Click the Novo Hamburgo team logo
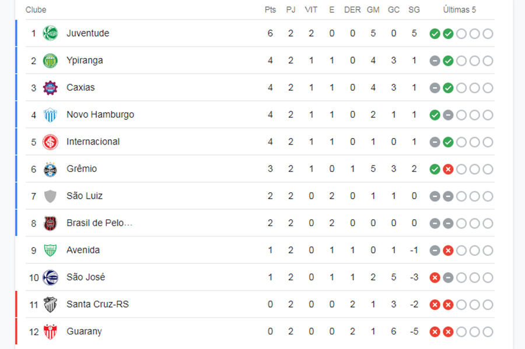 pos(51,115)
